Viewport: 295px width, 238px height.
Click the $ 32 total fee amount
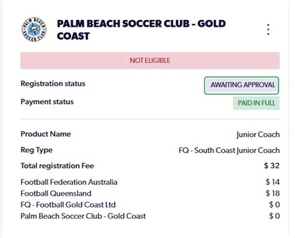coord(272,166)
